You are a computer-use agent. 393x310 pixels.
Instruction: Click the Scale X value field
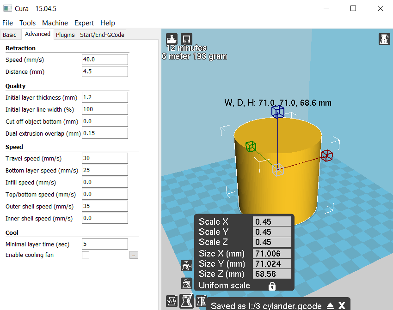coord(272,221)
